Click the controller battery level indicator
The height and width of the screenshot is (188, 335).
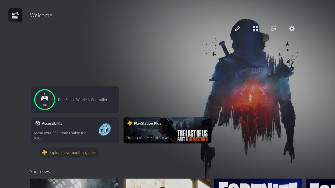tap(45, 105)
